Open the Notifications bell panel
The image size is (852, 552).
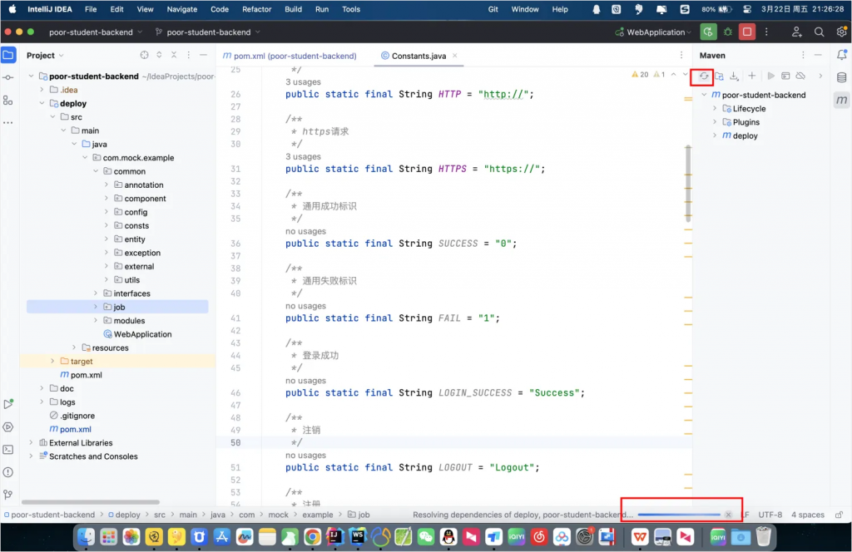pyautogui.click(x=841, y=55)
